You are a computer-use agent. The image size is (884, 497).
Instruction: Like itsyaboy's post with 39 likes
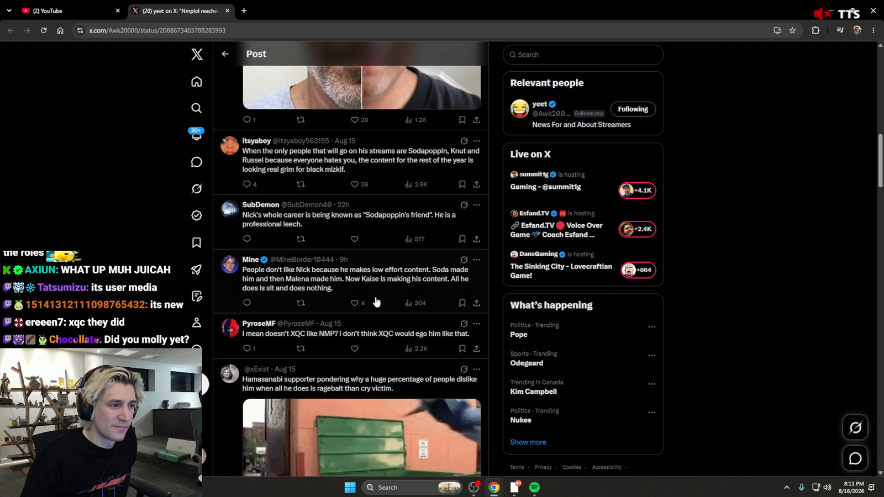(359, 184)
